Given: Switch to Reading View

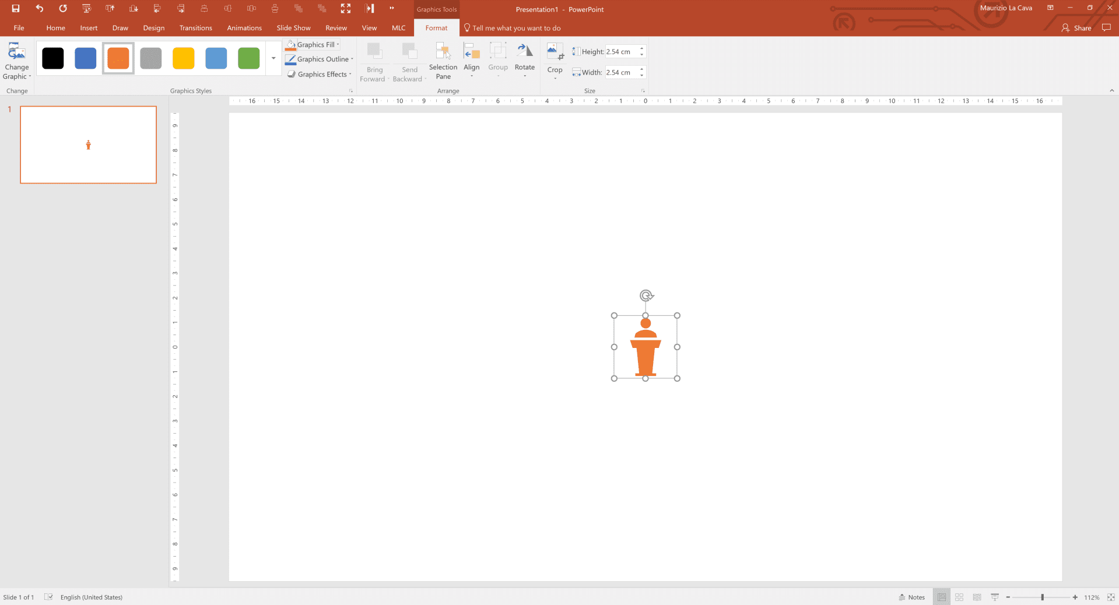Looking at the screenshot, I should (x=976, y=597).
